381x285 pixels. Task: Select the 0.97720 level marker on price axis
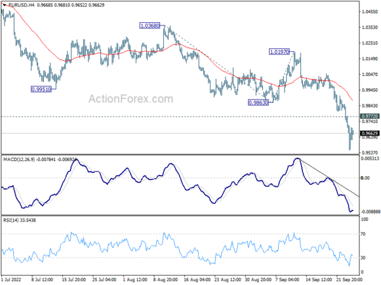[370, 117]
